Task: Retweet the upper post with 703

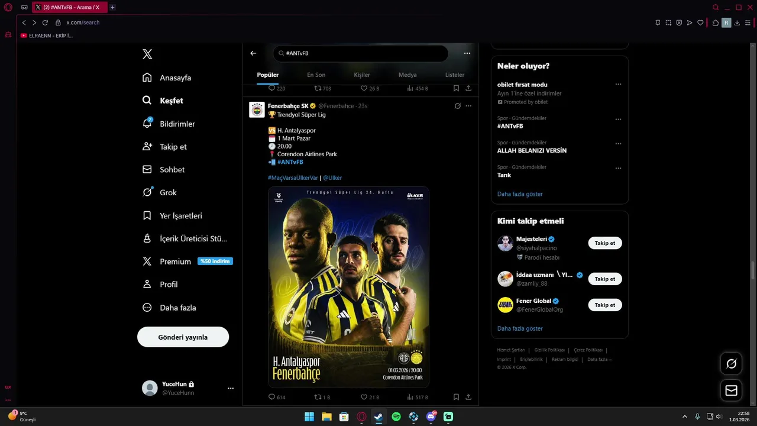Action: tap(322, 88)
